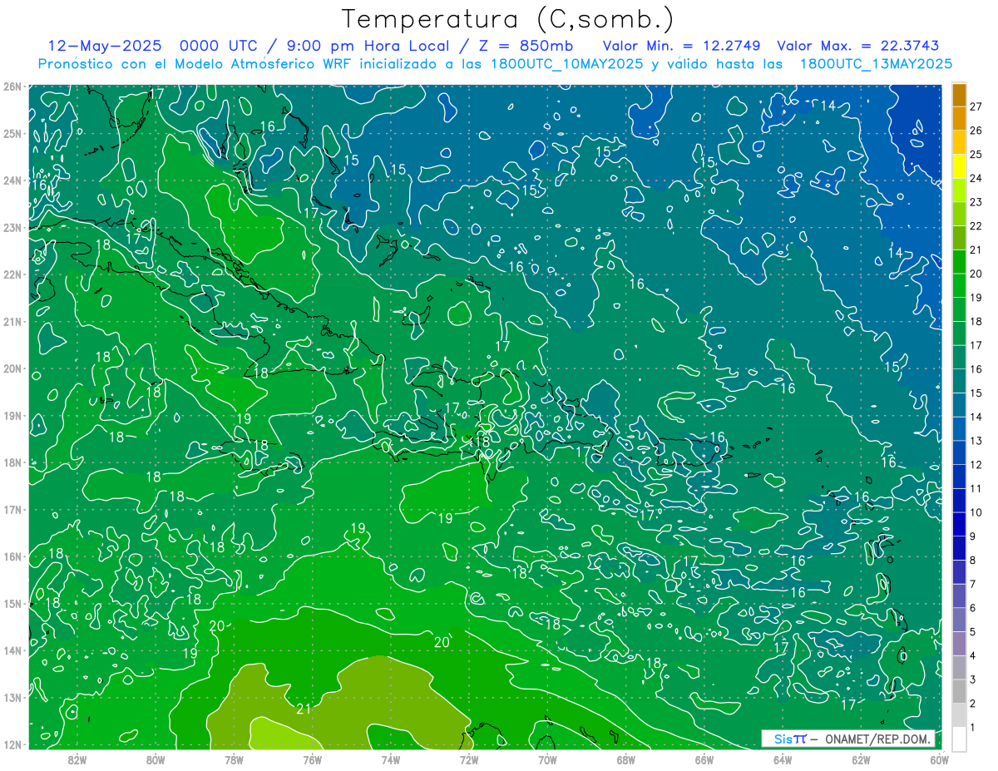Screen dimensions: 998x771
Task: Click the "82W" longitude axis label
Action: 77,759
